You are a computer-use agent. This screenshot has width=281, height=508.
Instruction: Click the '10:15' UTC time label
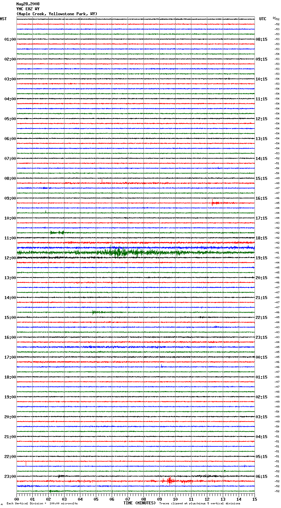(261, 79)
